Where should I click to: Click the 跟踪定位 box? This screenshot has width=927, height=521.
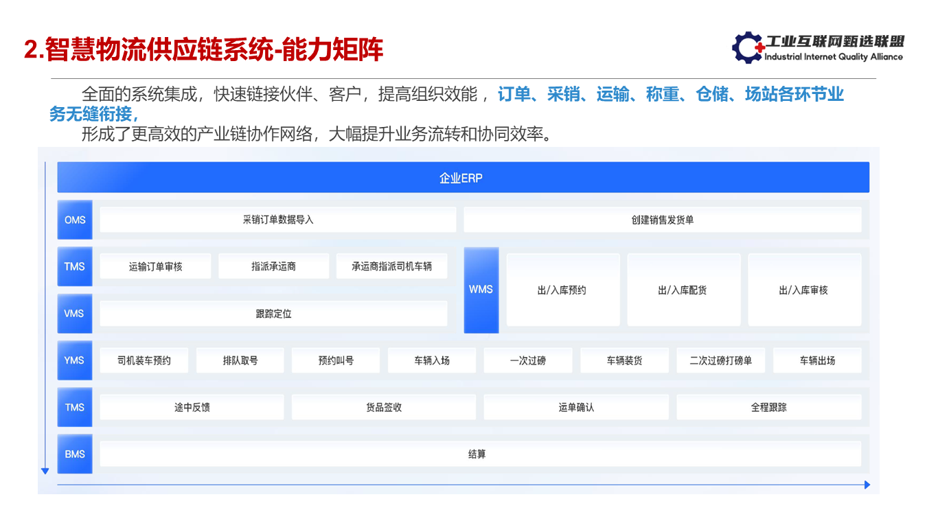pyautogui.click(x=273, y=314)
